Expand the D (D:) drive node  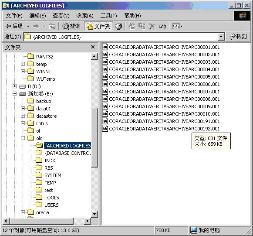[14, 86]
